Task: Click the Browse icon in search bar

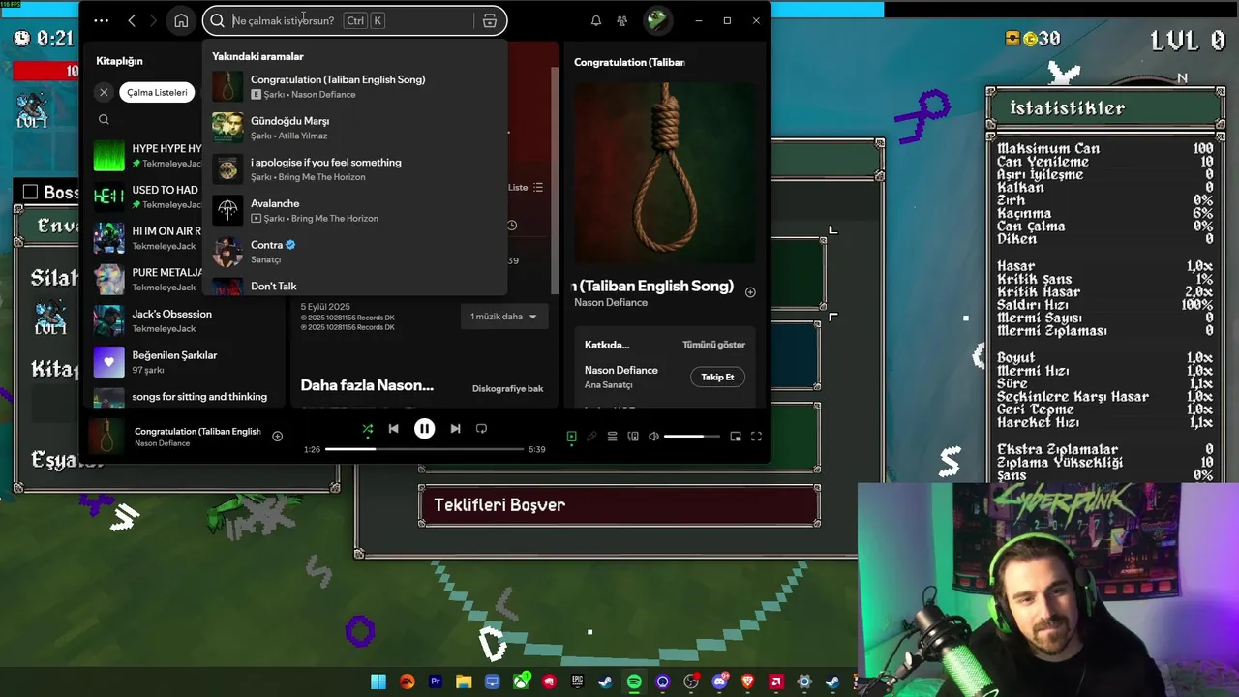Action: [490, 20]
